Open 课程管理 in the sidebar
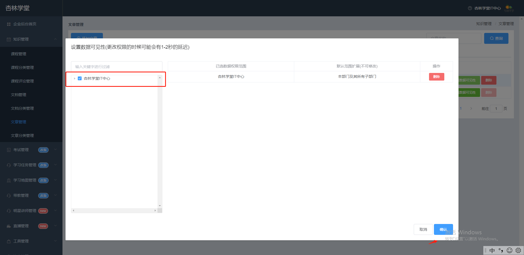Viewport: 524px width, 255px height. click(19, 54)
